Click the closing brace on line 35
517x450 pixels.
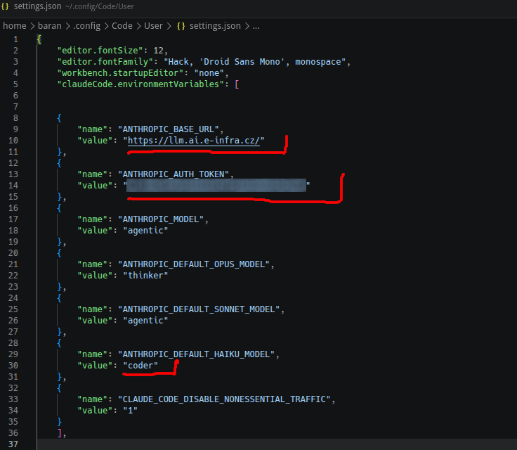pyautogui.click(x=59, y=422)
